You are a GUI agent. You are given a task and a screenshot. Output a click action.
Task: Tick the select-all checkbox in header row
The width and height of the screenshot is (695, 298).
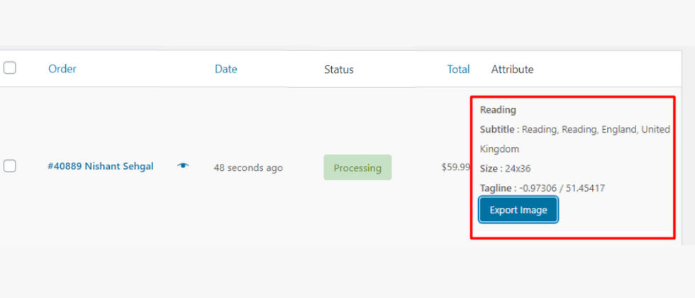pos(10,68)
